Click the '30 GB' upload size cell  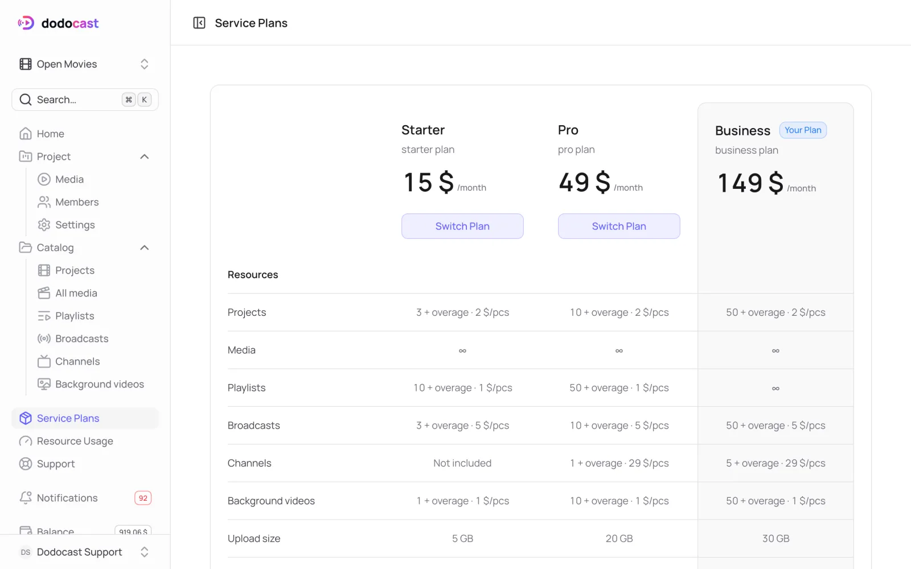point(776,538)
